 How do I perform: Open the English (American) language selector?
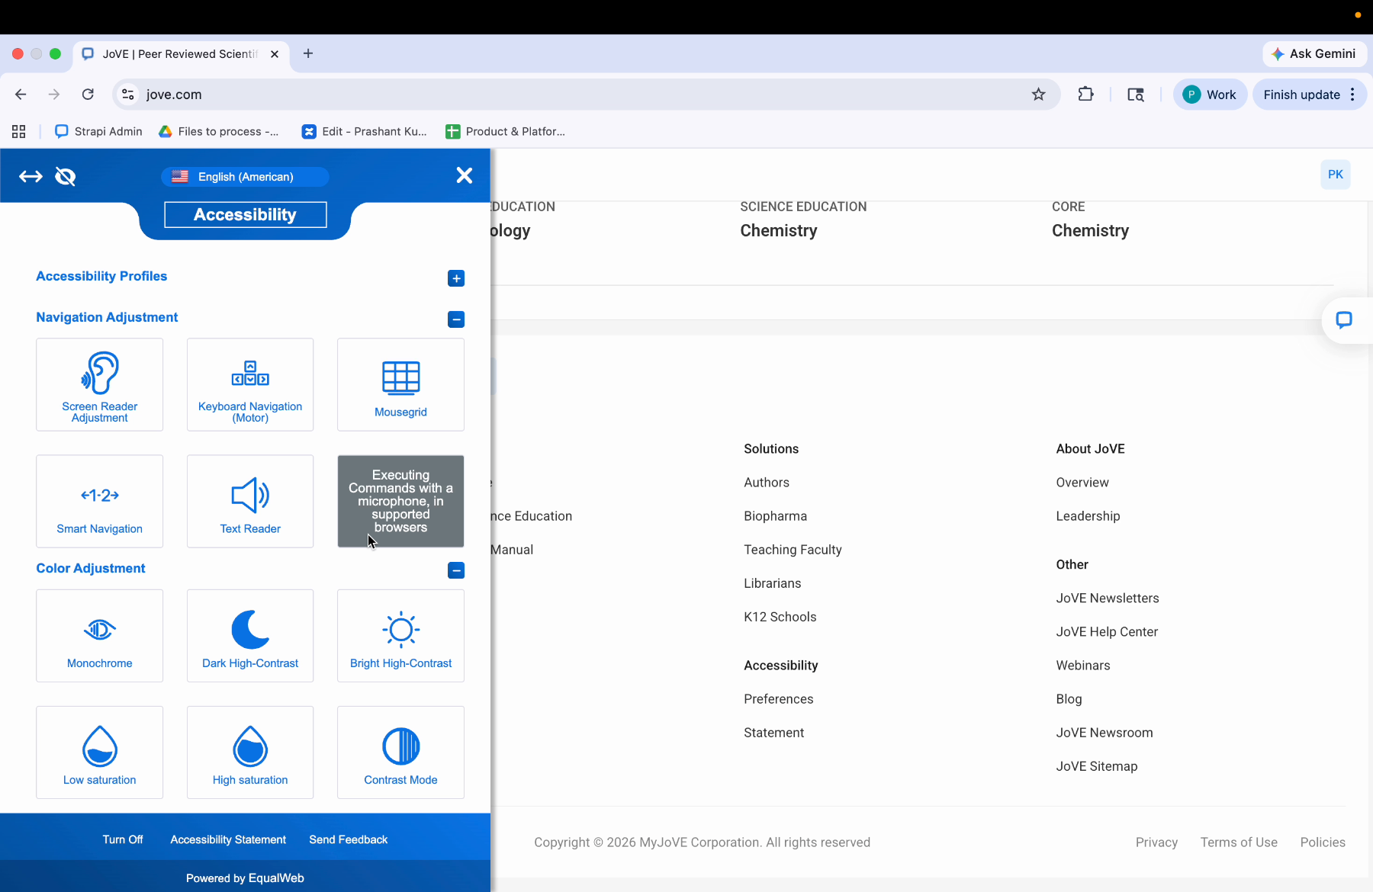tap(245, 177)
